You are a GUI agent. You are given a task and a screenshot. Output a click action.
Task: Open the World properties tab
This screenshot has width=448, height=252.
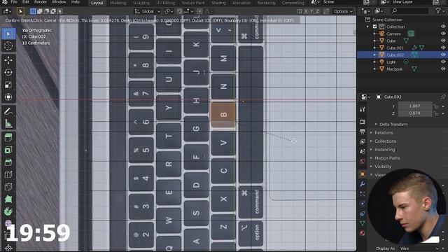click(363, 161)
